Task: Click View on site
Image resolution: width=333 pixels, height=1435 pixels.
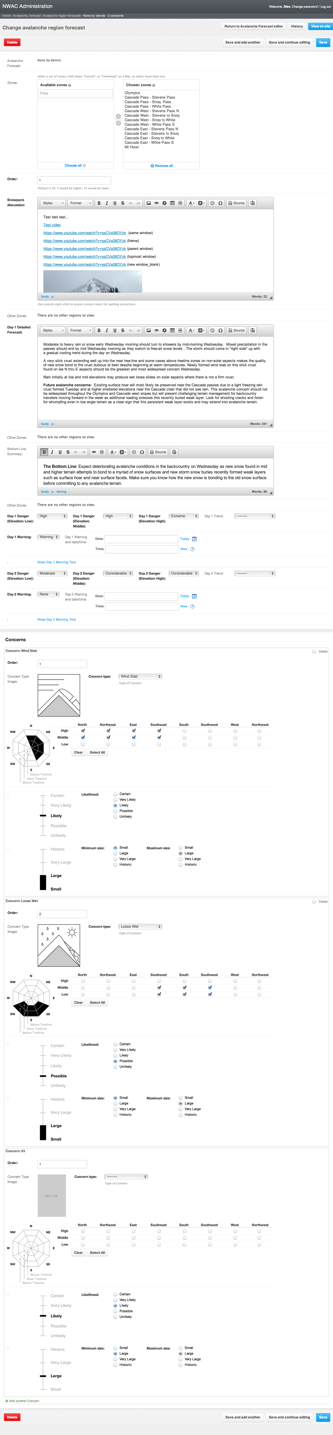Action: pos(320,26)
